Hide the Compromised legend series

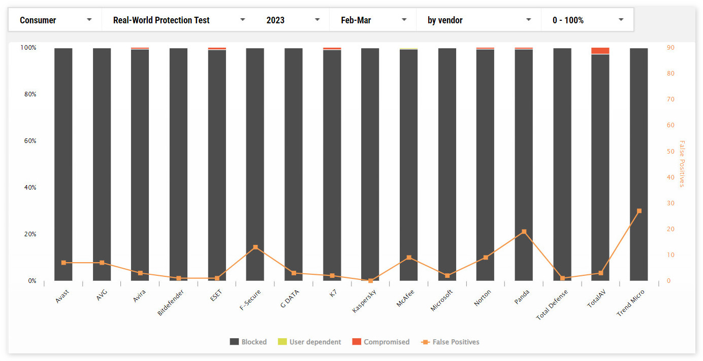381,342
